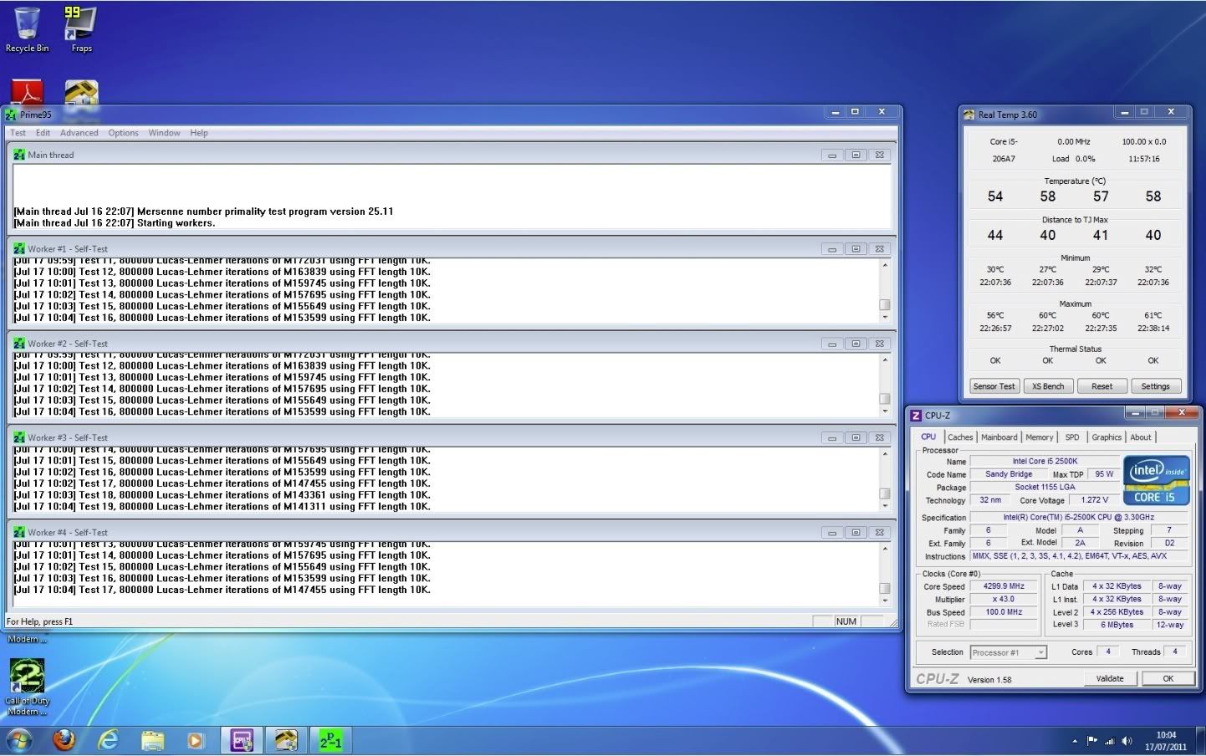Switch to Prime95 via its taskbar icon

coord(330,740)
